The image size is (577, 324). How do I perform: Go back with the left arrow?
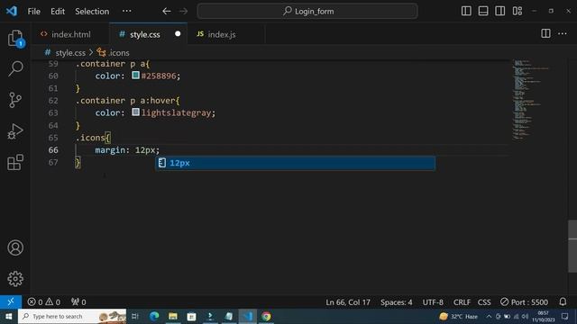coord(166,12)
